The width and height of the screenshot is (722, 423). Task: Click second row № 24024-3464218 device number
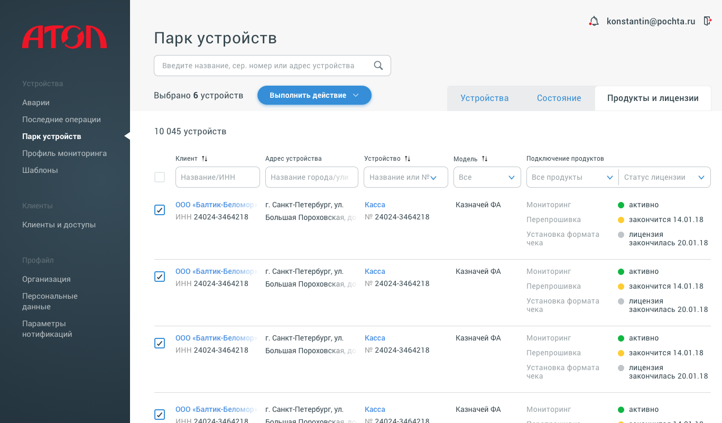coord(397,283)
